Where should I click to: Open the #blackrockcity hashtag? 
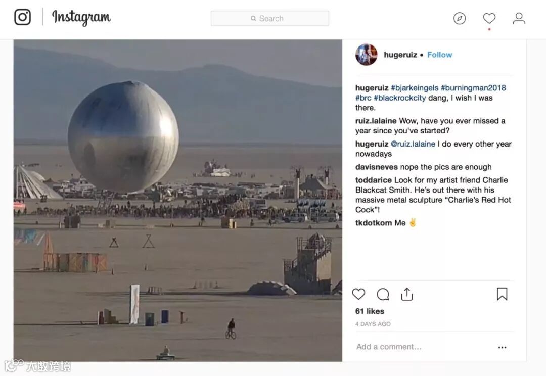(x=400, y=98)
